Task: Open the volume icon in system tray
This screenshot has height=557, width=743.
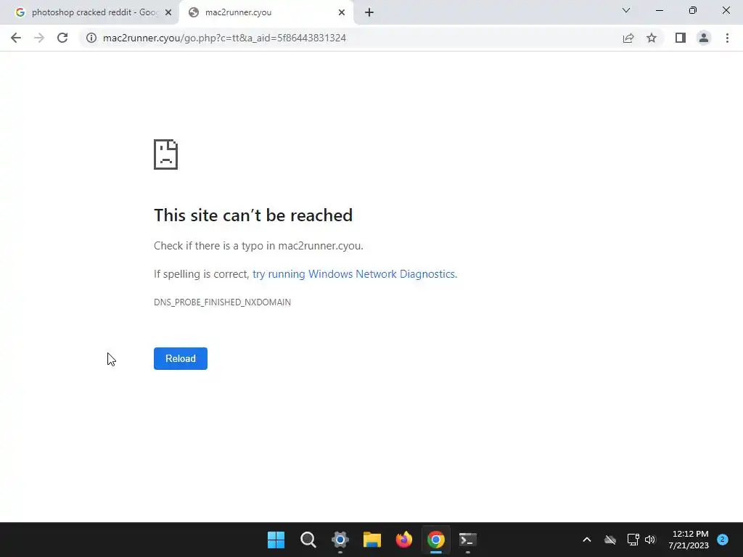Action: (650, 540)
